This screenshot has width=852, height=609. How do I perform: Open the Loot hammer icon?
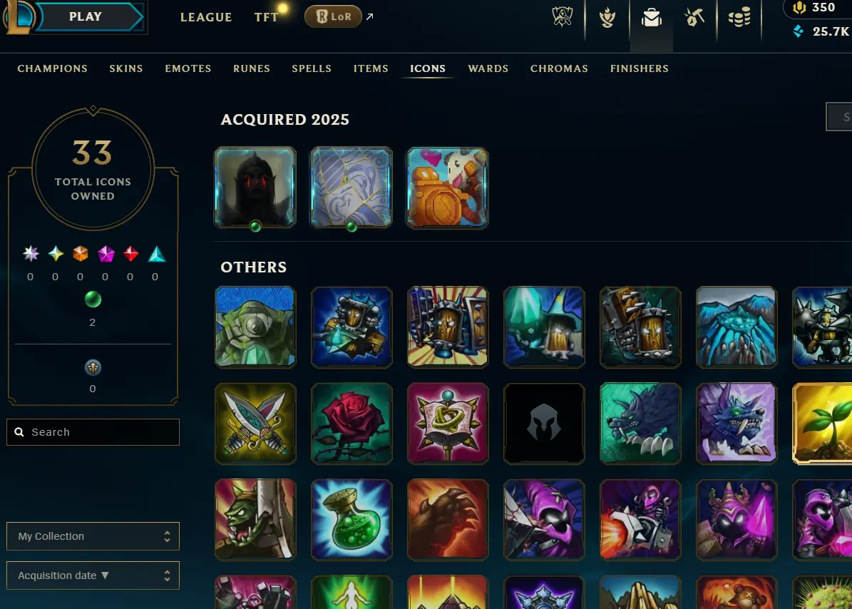pyautogui.click(x=694, y=17)
